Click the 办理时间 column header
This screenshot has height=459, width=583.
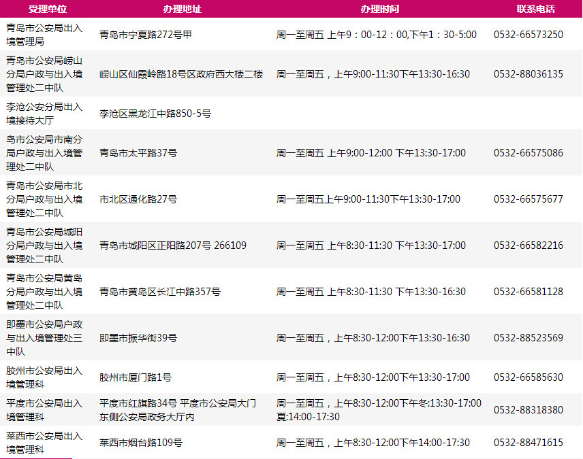point(379,9)
